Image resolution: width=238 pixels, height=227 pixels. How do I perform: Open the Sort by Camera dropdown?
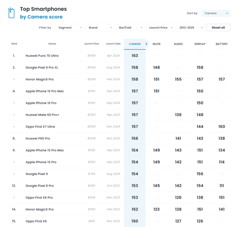click(x=216, y=13)
